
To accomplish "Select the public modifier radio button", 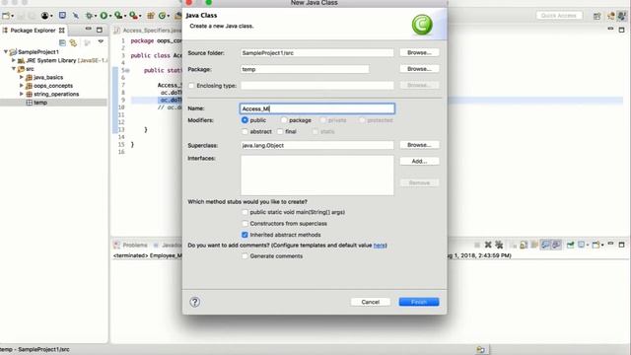I will click(x=245, y=120).
